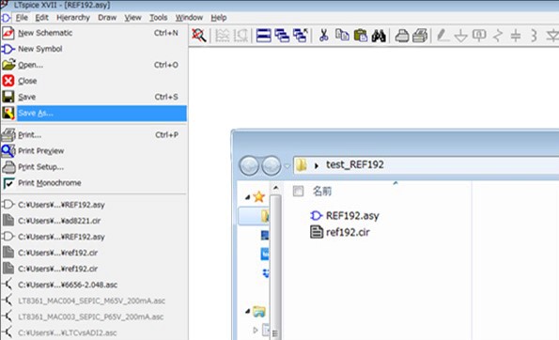
Task: Collapse the Favorites star tree node
Action: pyautogui.click(x=248, y=197)
